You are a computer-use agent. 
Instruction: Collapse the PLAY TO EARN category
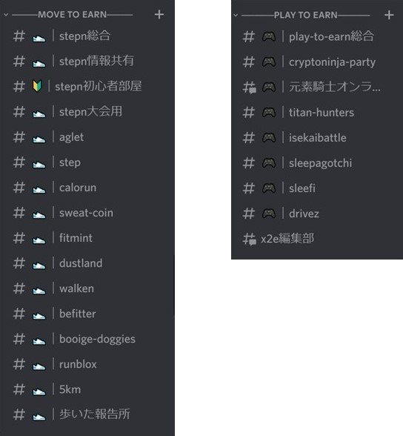[236, 15]
